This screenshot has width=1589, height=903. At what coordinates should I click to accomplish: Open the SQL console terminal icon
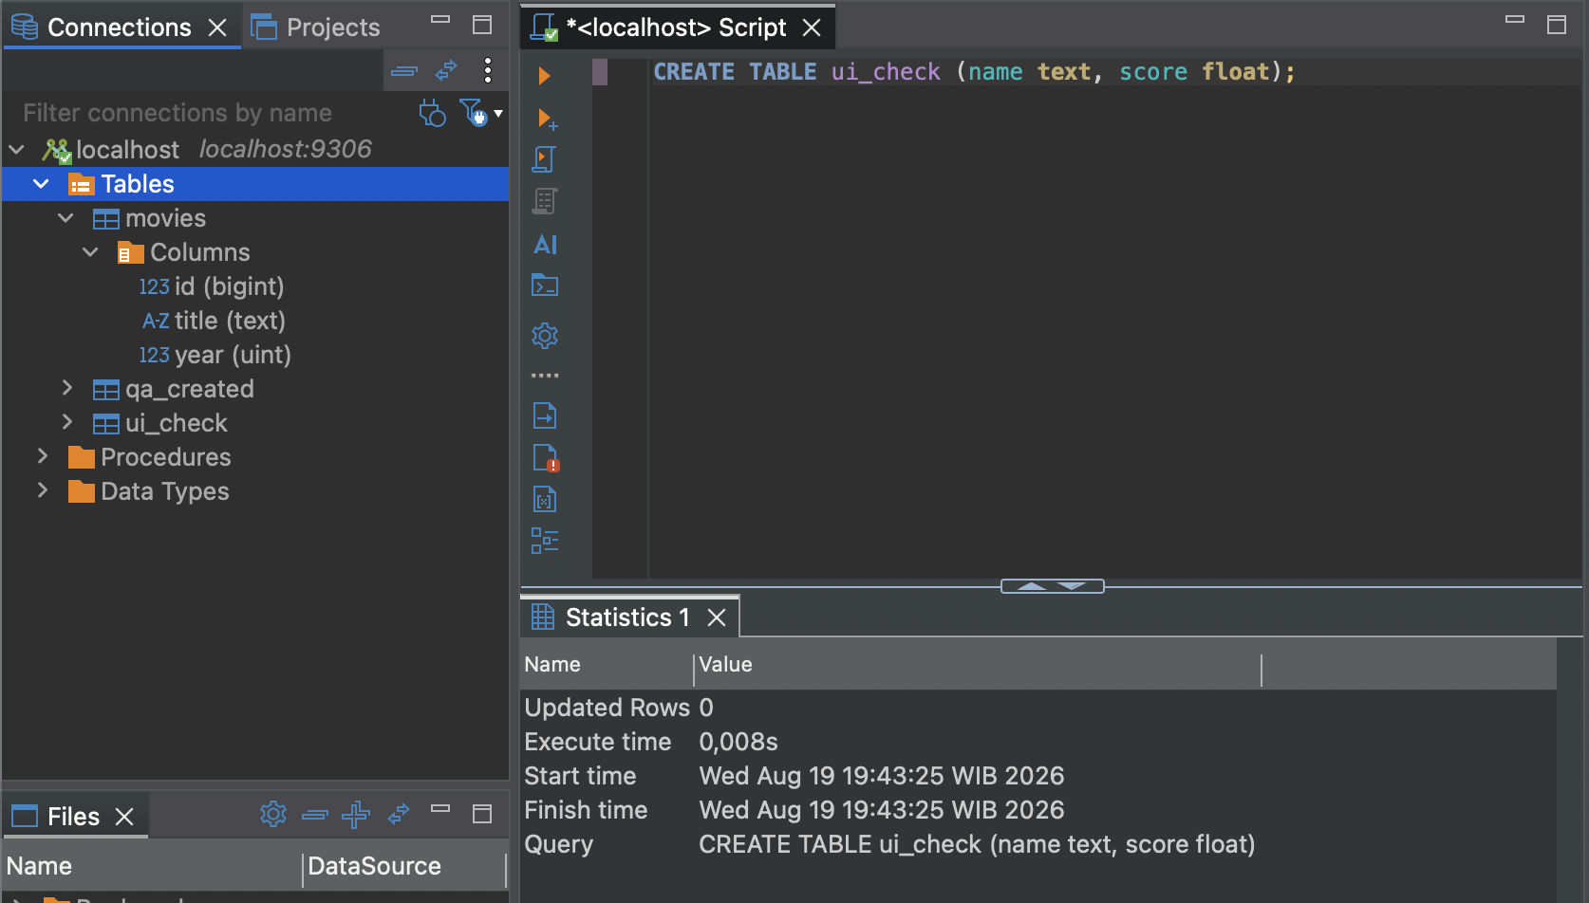[x=545, y=286]
